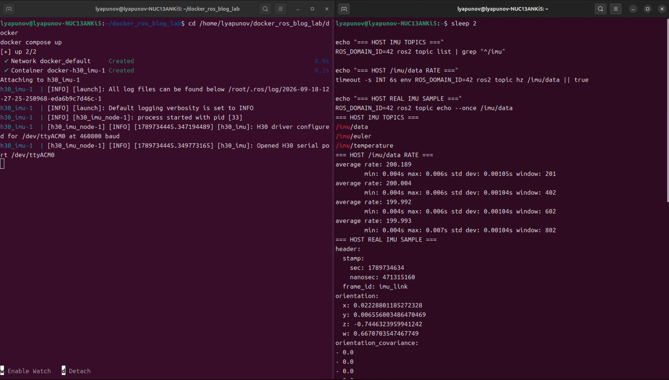Click 'd Detach' docker compose shortcut
This screenshot has width=669, height=380.
[76, 371]
